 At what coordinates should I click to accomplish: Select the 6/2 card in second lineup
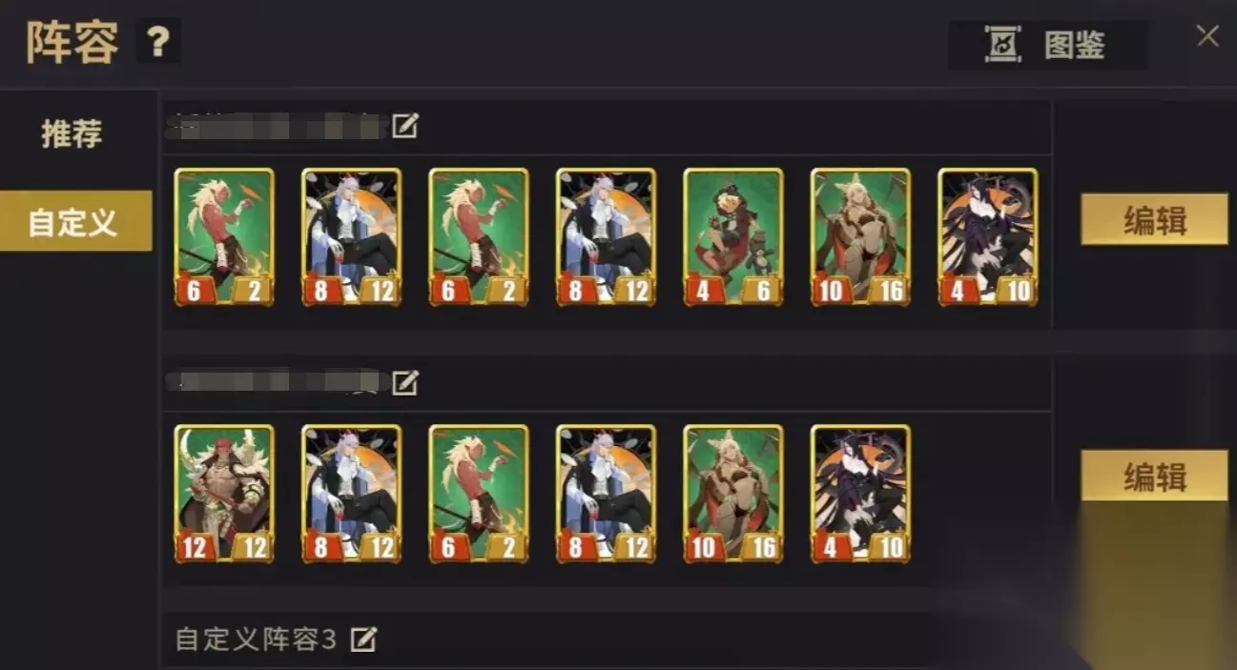(479, 494)
